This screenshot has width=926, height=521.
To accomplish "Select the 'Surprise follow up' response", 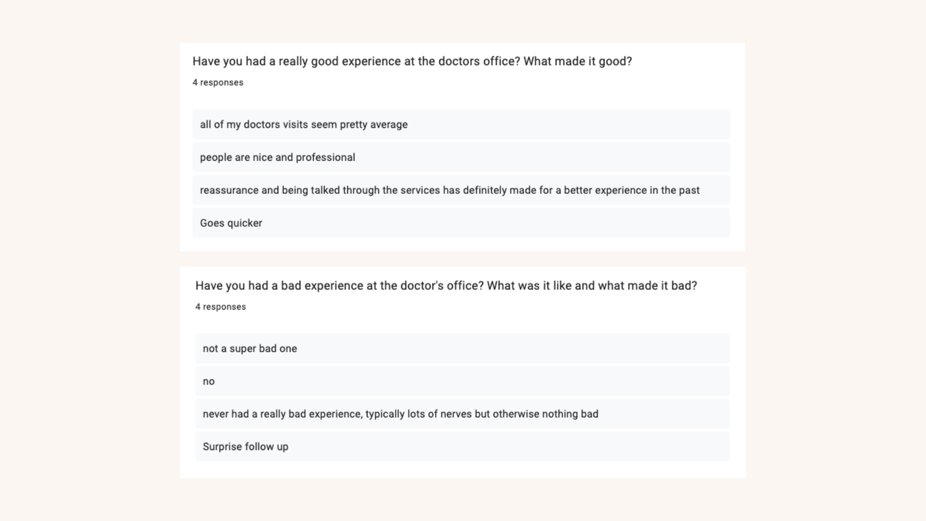I will (245, 447).
